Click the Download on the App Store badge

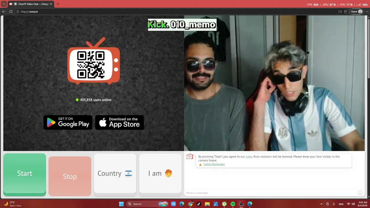coord(119,122)
